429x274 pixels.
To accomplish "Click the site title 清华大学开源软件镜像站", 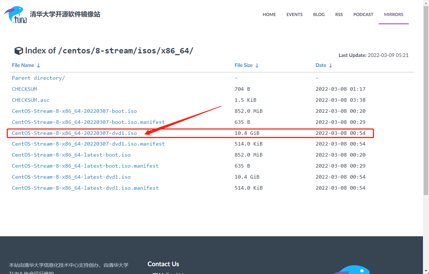I will pos(65,14).
